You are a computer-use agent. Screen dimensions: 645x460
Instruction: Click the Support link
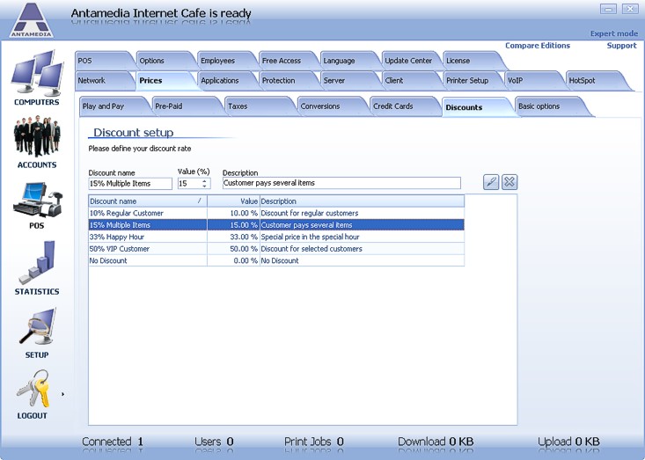tap(621, 46)
